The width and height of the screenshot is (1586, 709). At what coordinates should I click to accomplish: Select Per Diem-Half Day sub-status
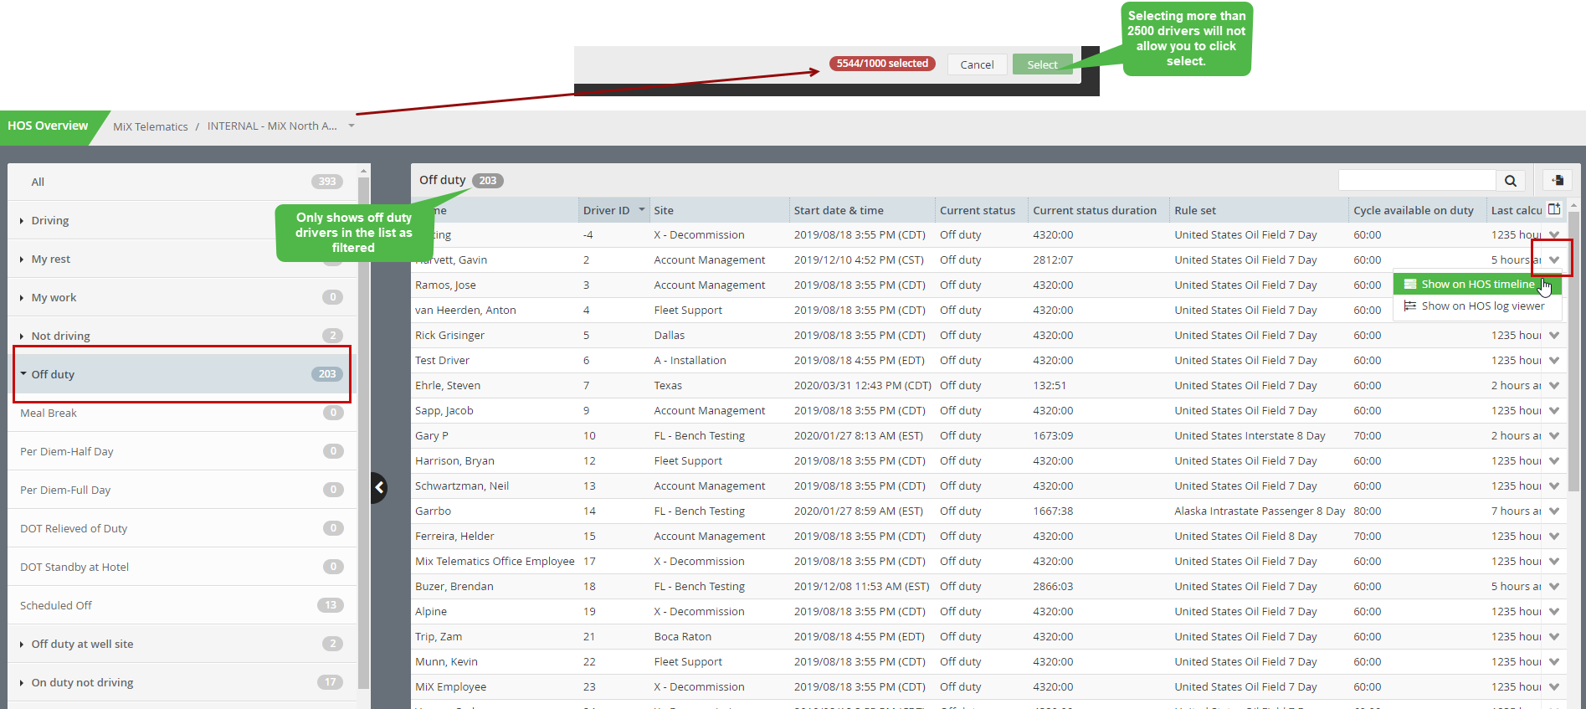tap(182, 451)
